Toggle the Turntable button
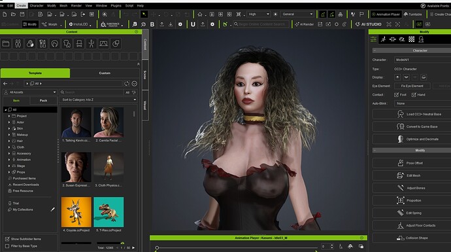 tap(412, 14)
